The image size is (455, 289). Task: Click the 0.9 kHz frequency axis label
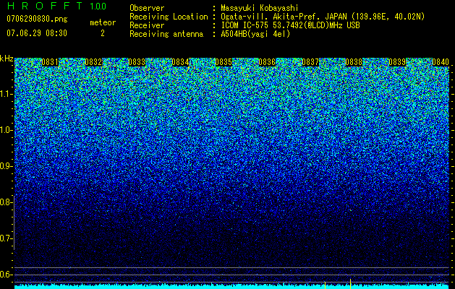(6, 166)
